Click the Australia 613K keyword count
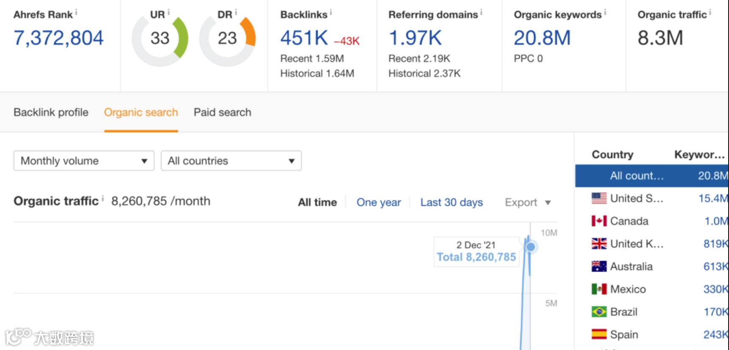 pos(716,267)
